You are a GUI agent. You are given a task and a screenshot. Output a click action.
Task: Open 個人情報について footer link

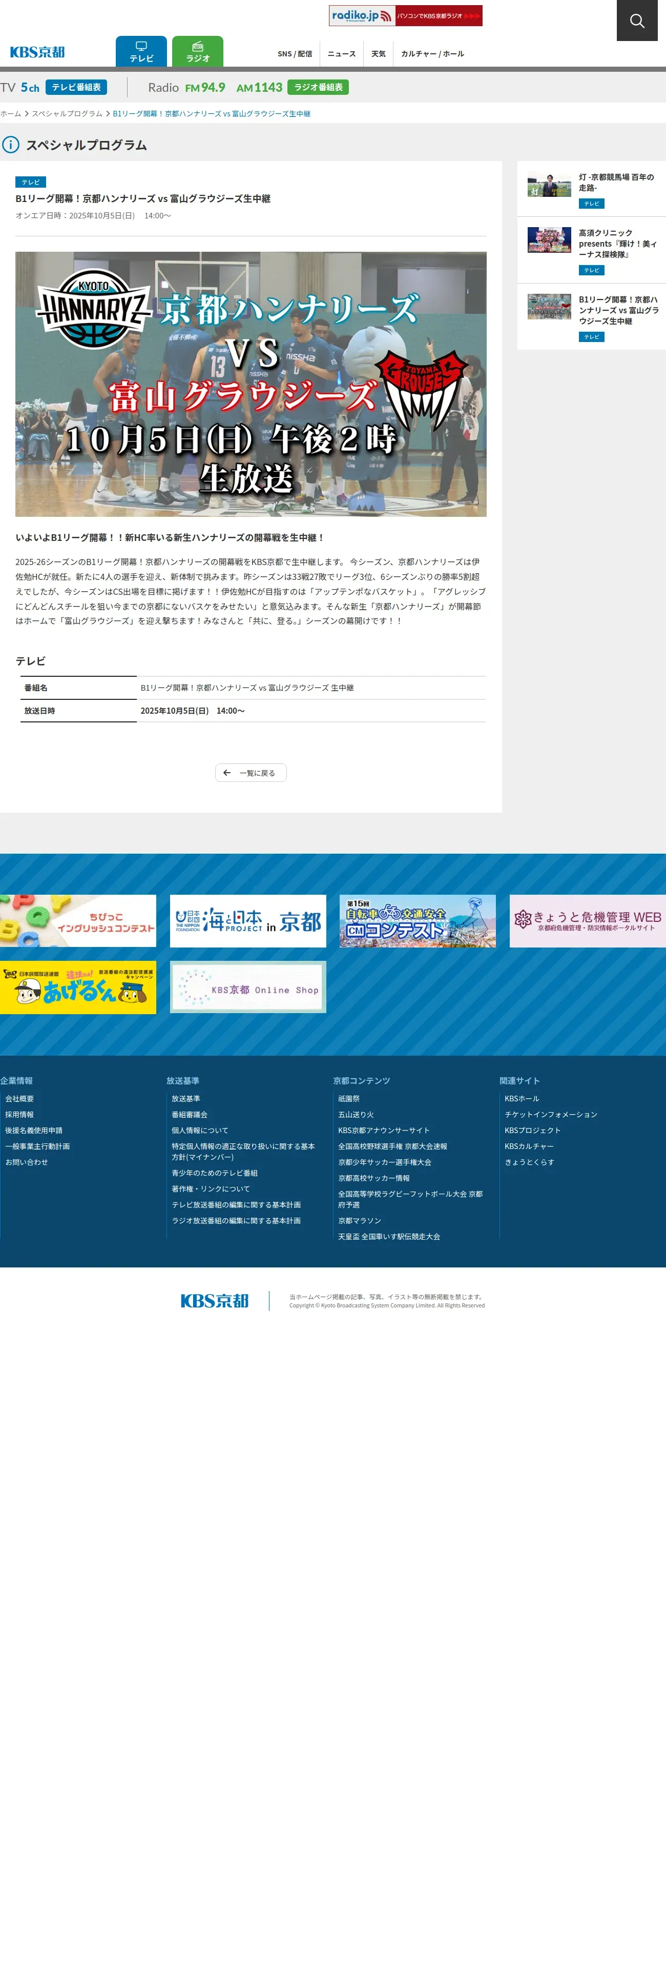pos(200,1131)
